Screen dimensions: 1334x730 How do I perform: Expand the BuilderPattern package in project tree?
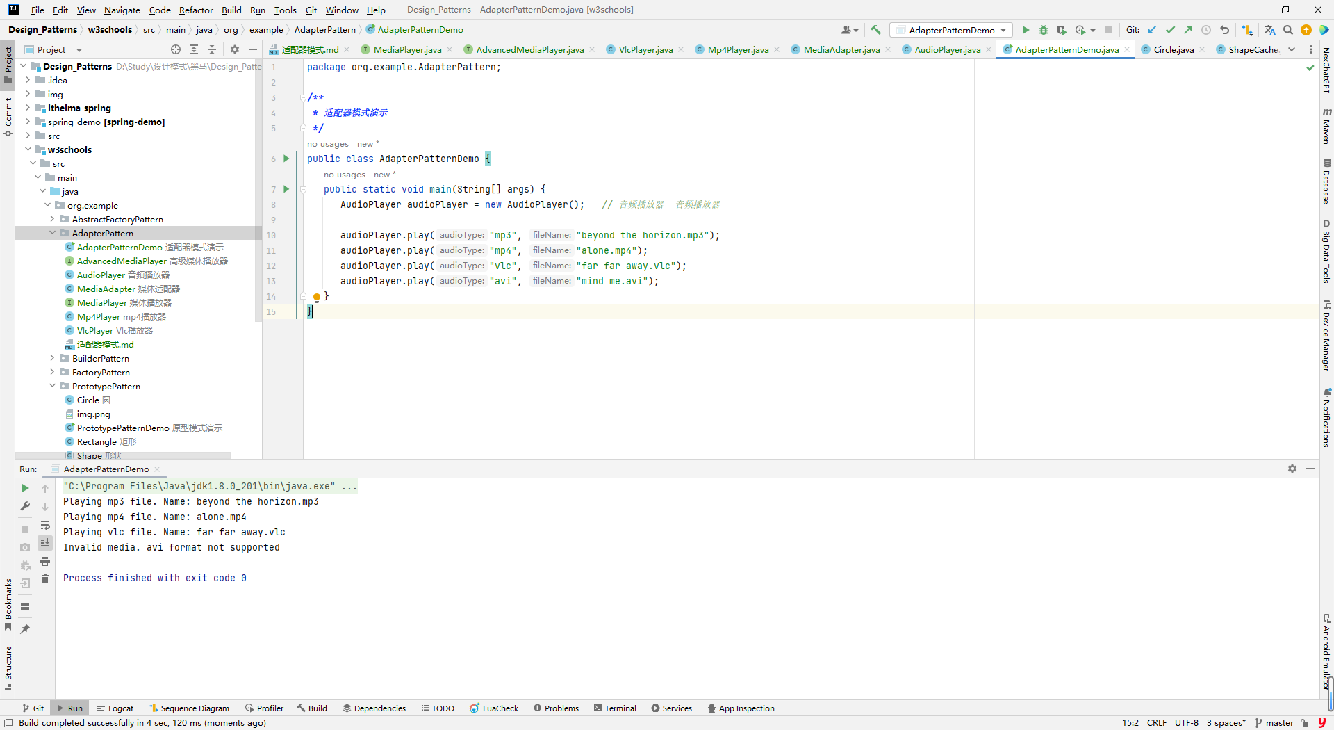pos(52,358)
